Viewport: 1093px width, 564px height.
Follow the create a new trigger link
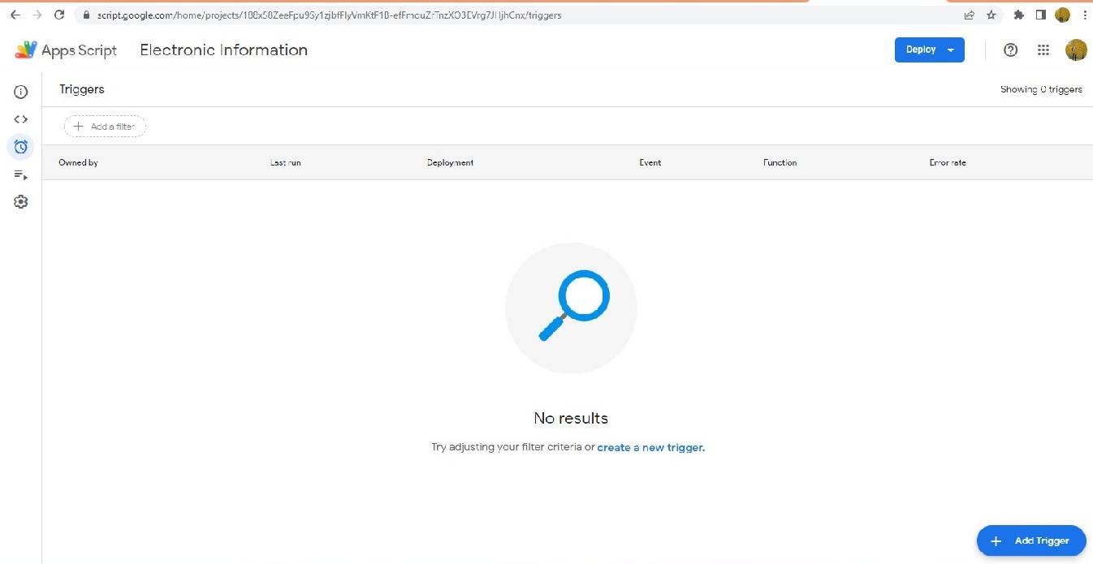point(650,447)
